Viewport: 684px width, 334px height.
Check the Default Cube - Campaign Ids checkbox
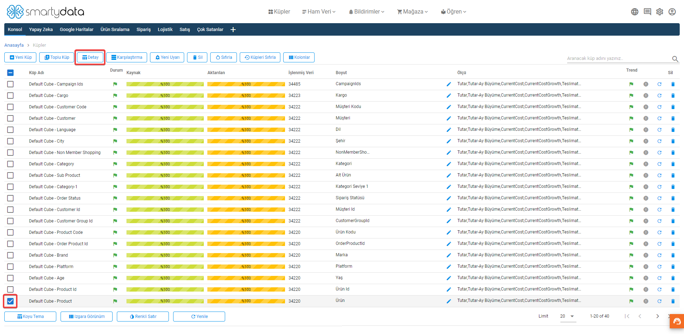pos(10,84)
